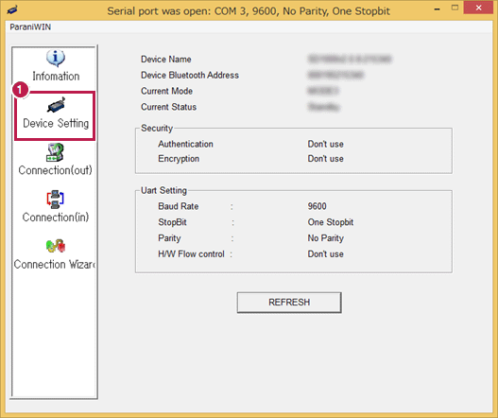The width and height of the screenshot is (498, 418).
Task: Minimize the ParaniWIN window
Action: point(438,9)
